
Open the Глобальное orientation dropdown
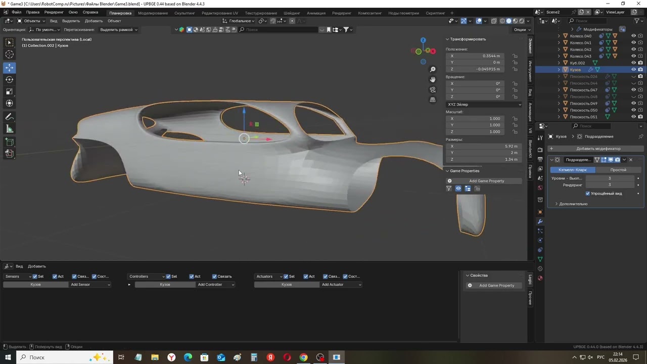239,21
